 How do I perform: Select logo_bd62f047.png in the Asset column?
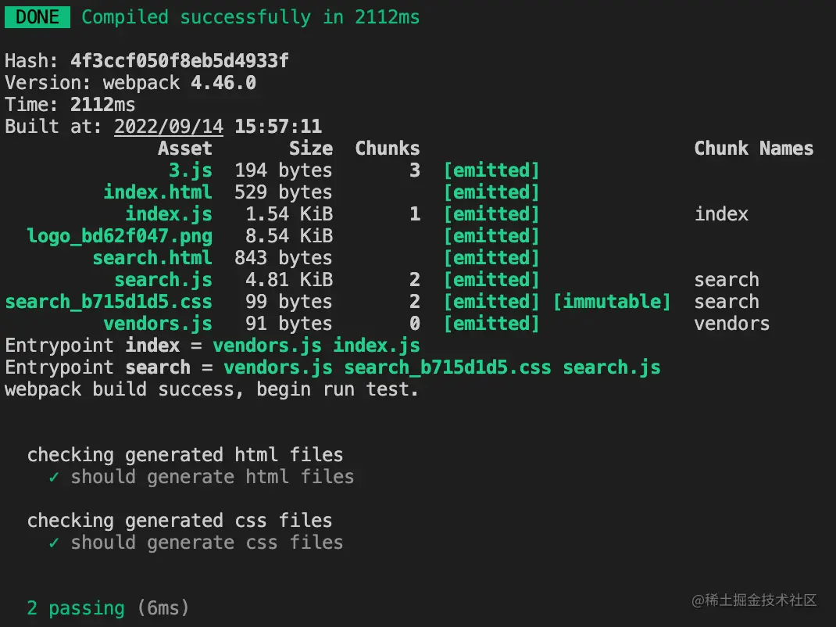[x=120, y=236]
